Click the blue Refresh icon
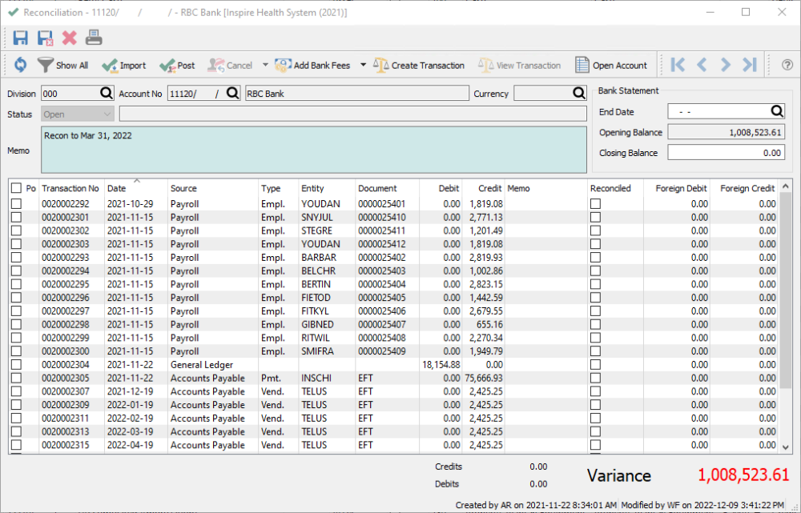Image resolution: width=801 pixels, height=513 pixels. [20, 66]
